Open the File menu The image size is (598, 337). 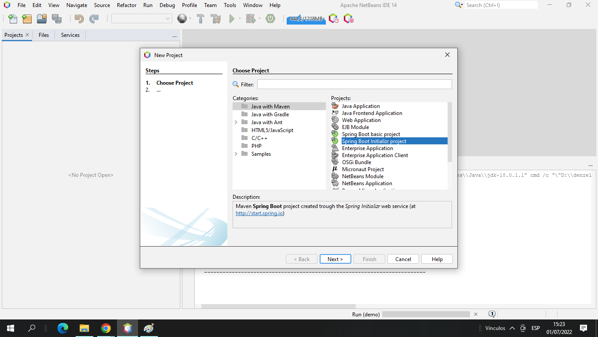[22, 5]
